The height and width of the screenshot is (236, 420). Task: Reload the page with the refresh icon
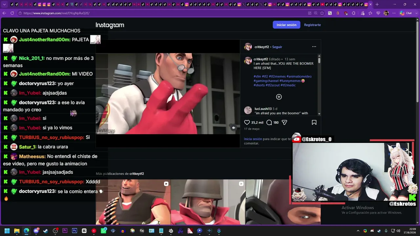[12, 13]
